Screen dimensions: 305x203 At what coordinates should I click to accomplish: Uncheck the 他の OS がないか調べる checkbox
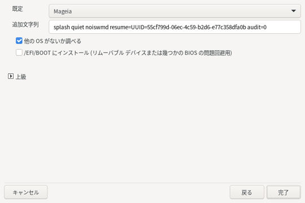click(x=19, y=41)
